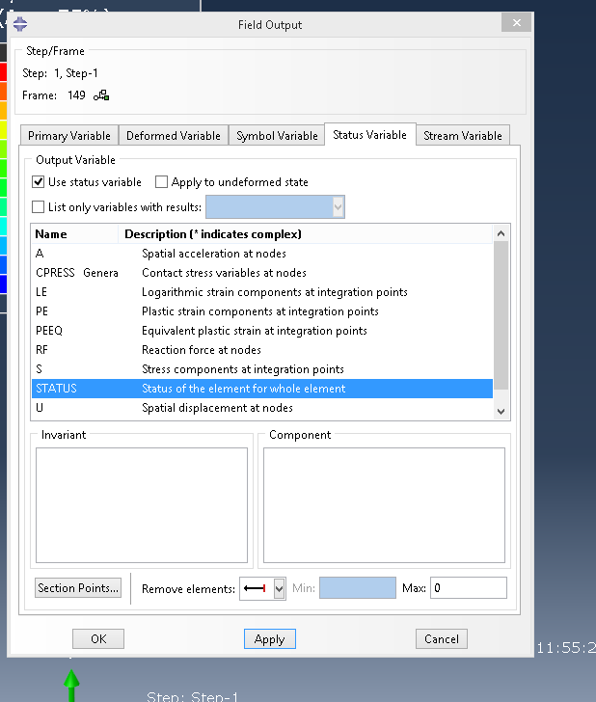
Task: Switch to the Deformed Variable tab
Action: point(174,135)
